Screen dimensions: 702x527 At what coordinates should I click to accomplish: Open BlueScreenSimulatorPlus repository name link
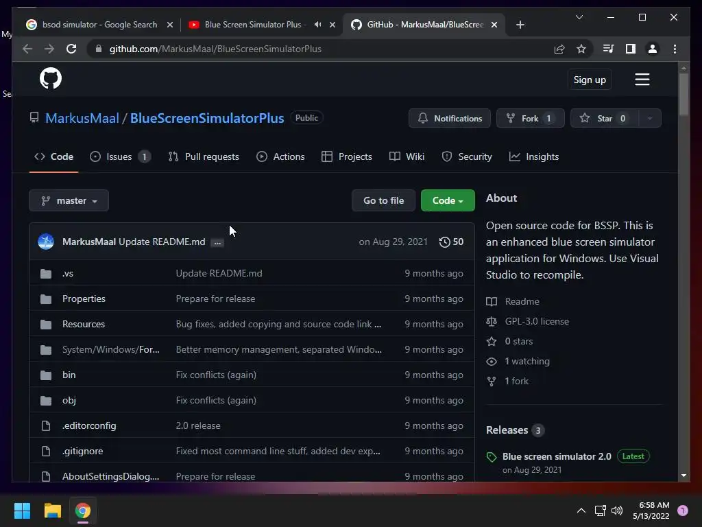[207, 118]
